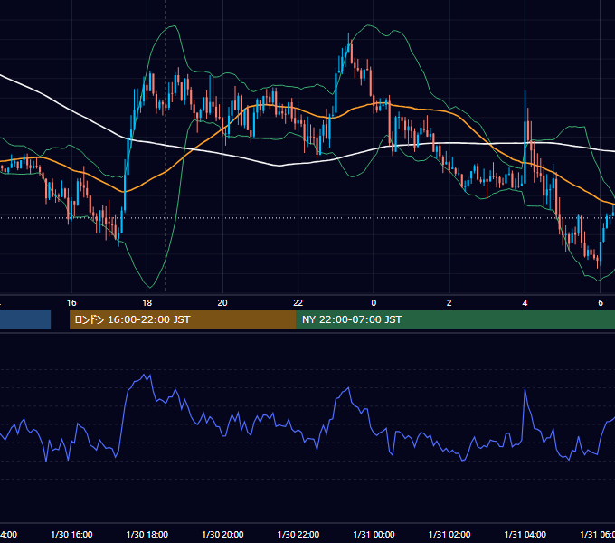The height and width of the screenshot is (543, 615).
Task: Select the 1/30 20:00 date label
Action: coord(222,534)
